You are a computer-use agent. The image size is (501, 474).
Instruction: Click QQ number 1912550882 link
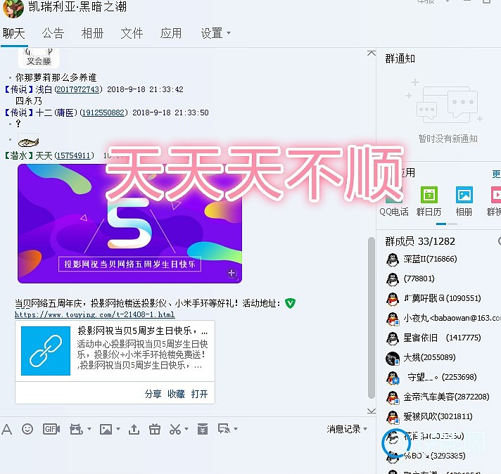click(x=103, y=113)
